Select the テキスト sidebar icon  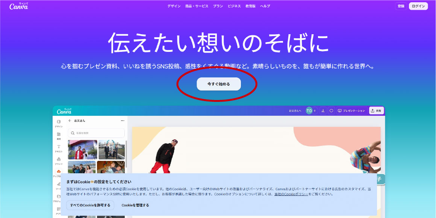pos(59,148)
